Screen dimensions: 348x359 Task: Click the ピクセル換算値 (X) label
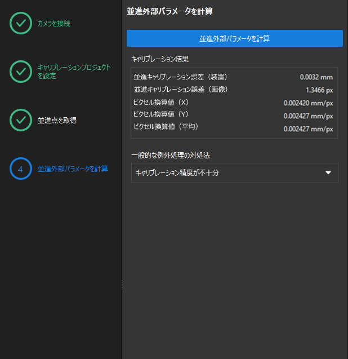tap(161, 102)
